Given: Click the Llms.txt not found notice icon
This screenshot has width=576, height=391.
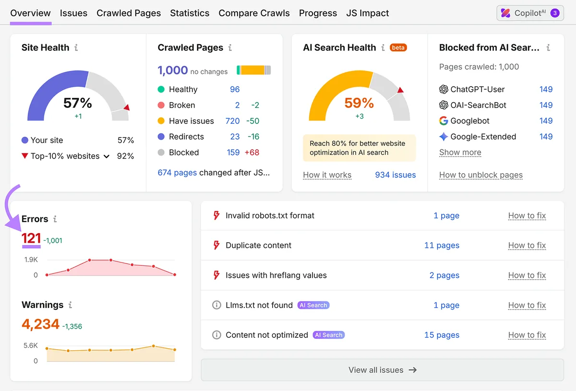Looking at the screenshot, I should (216, 305).
